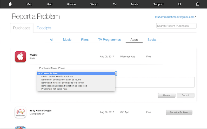Open the TV menu item
Image resolution: width=207 pixels, height=129 pixels.
click(x=115, y=4)
